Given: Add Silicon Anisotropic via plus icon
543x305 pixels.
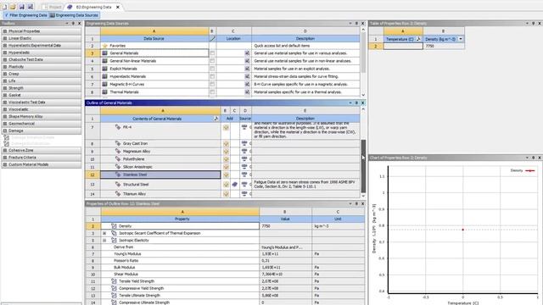Looking at the screenshot, I should pos(226,167).
